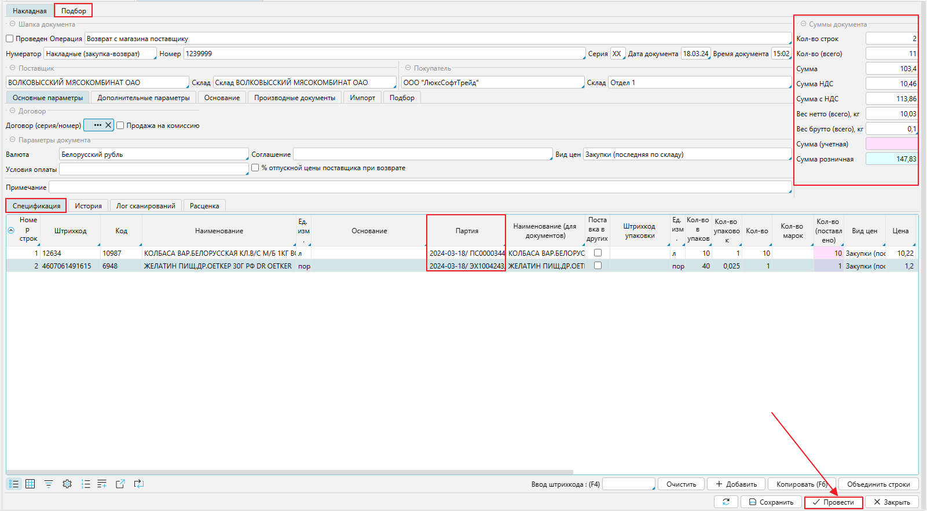
Task: Click the grid table view icon
Action: (30, 484)
